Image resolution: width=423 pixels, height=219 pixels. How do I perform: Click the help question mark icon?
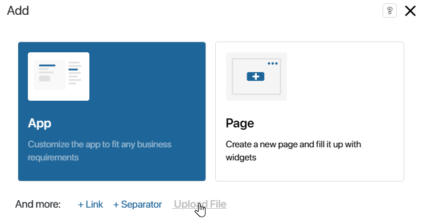389,11
